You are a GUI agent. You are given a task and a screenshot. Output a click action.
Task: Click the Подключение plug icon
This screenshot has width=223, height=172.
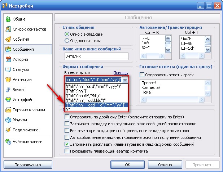8,130
